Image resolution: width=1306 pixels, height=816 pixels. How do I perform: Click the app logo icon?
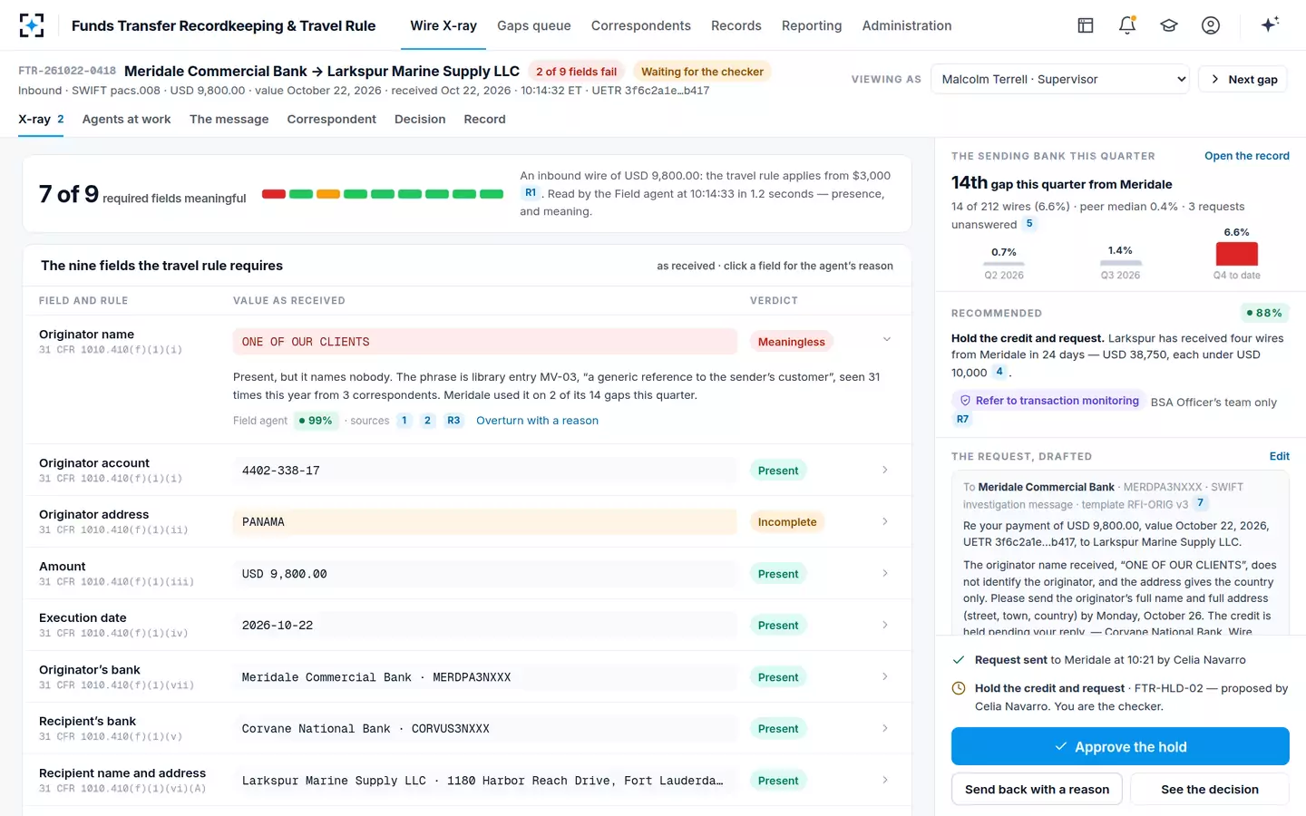point(32,25)
